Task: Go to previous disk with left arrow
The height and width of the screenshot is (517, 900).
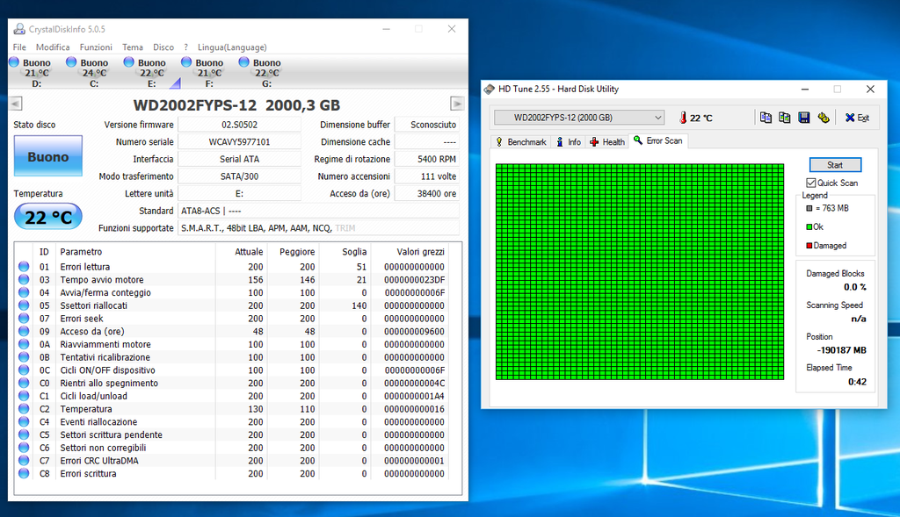Action: click(x=16, y=104)
